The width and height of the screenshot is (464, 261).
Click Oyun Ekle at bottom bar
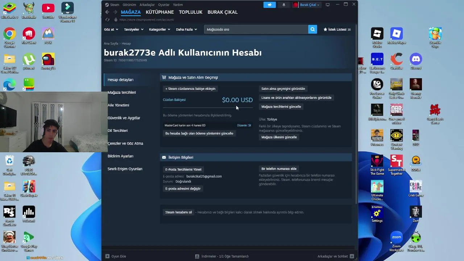(116, 256)
